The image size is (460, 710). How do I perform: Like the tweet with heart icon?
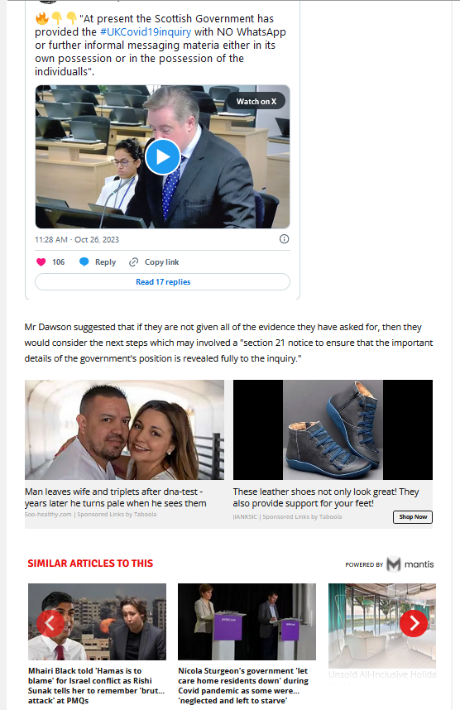41,262
